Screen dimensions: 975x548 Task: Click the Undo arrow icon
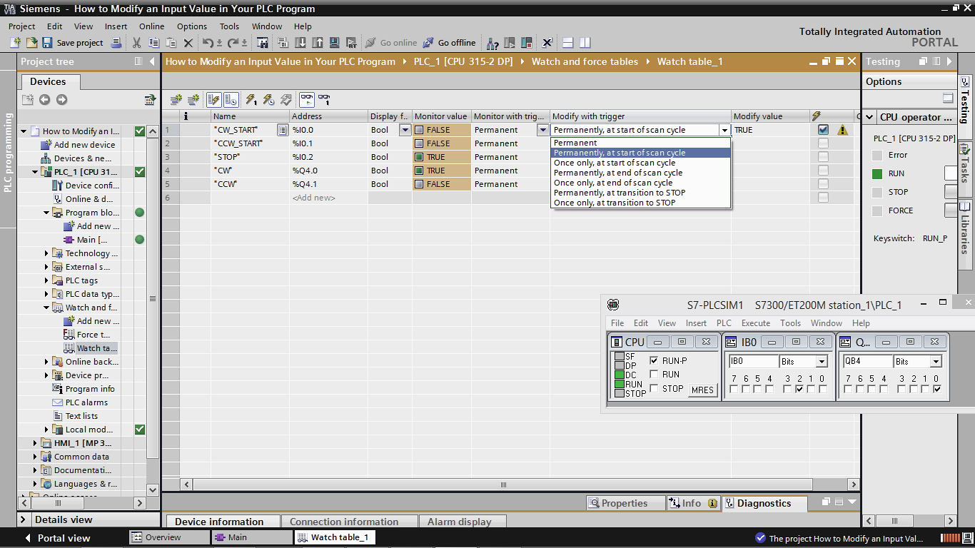click(x=208, y=43)
